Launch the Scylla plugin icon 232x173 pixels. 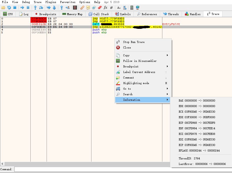click(x=75, y=8)
